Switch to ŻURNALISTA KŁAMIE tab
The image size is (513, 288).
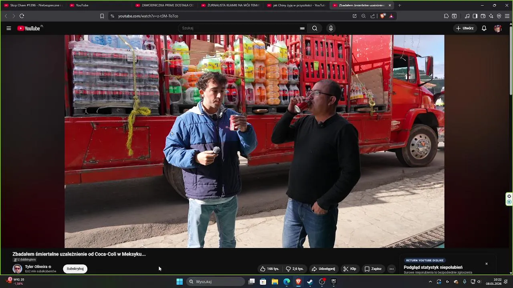click(230, 5)
